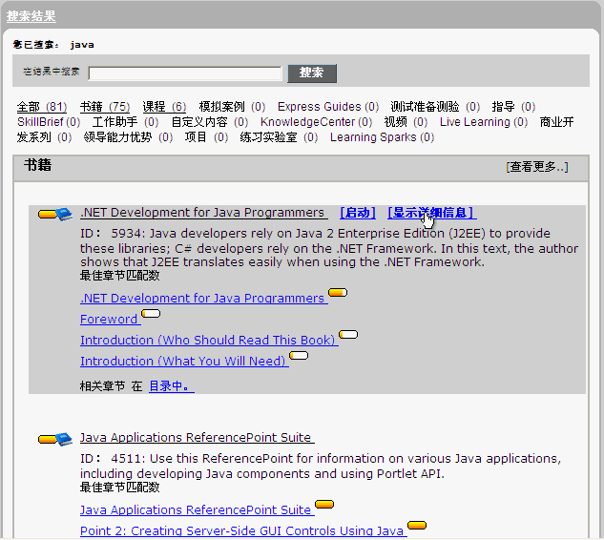This screenshot has width=604, height=540.
Task: Select the 领导能力优势 (0) filter
Action: pos(128,137)
